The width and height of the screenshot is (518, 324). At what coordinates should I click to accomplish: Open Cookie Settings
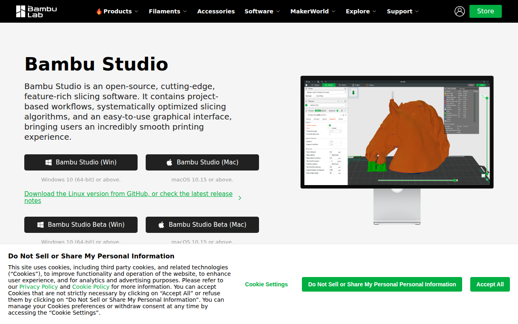coord(266,284)
